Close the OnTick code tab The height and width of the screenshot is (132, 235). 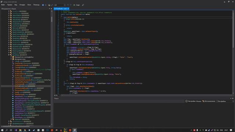tap(68, 9)
